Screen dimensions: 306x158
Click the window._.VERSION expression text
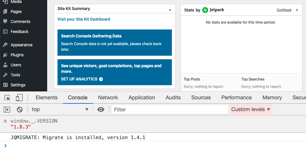coord(34,121)
